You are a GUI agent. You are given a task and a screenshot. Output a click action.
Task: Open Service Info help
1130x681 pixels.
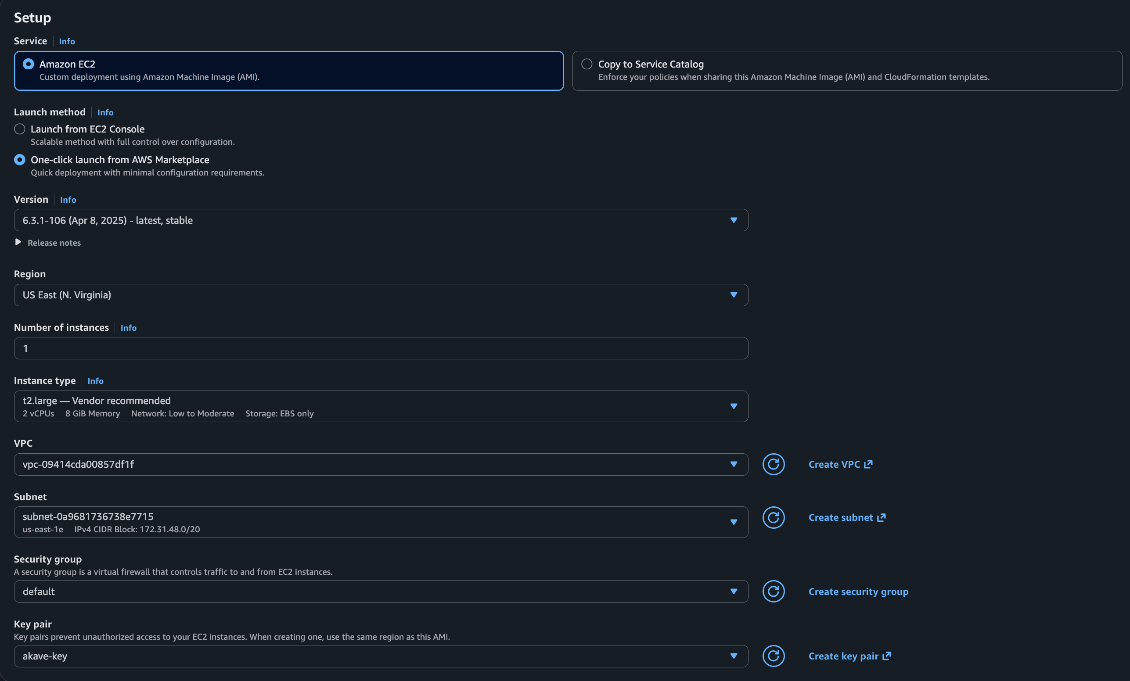(x=66, y=41)
